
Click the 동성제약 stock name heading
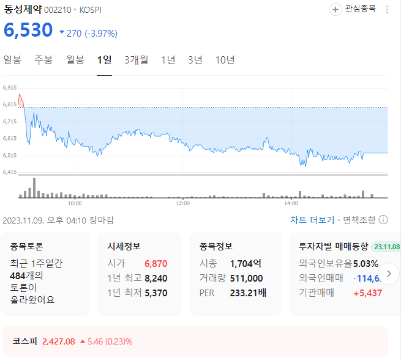point(23,9)
